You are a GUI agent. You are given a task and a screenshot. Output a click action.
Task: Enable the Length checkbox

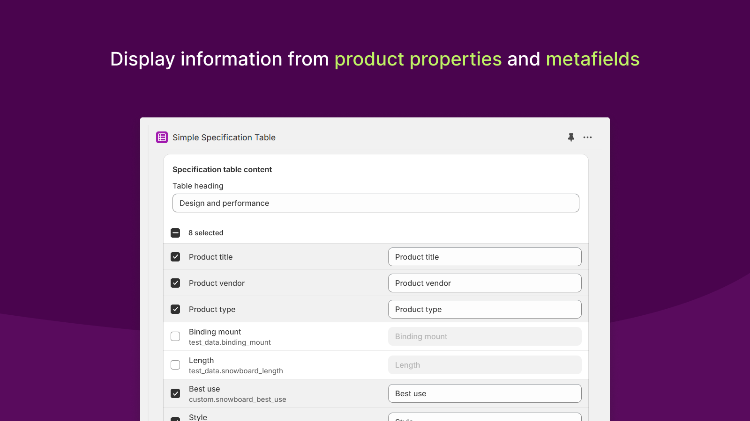tap(175, 365)
